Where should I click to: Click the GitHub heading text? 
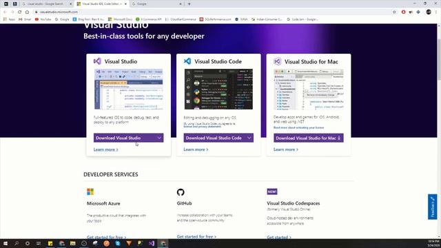[184, 203]
